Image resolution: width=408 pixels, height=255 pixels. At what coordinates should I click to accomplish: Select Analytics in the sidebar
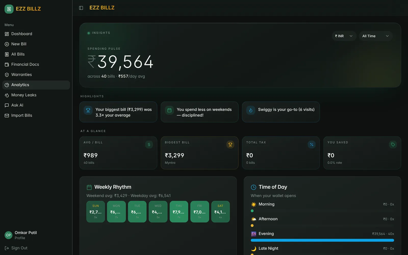click(36, 85)
